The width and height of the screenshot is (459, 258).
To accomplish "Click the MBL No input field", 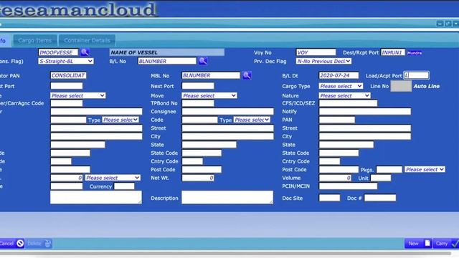I will (211, 75).
